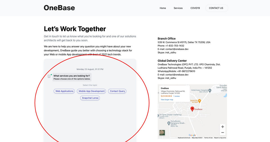This screenshot has width=270, height=142.
Task: Choose the Mobile App Development topic
Action: [x=91, y=91]
